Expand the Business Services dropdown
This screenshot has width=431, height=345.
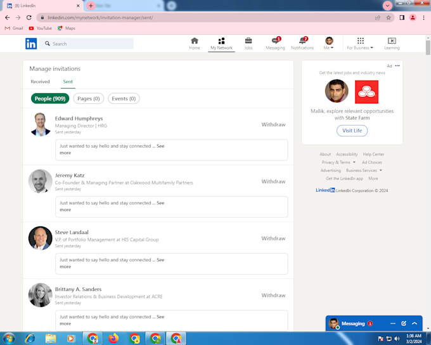click(364, 171)
